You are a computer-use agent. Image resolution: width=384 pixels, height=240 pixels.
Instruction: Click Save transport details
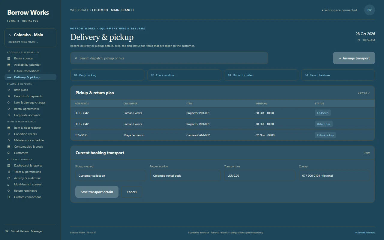97,192
